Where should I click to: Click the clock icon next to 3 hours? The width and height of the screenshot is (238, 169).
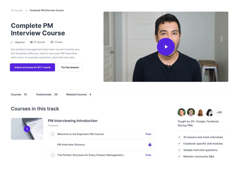pos(52,42)
